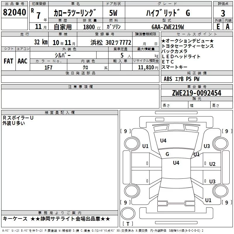234x234 pixels.
Task: Select the U4 mark on the hood
Action: pyautogui.click(x=163, y=141)
